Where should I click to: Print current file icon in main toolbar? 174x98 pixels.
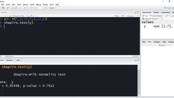tap(20, 8)
